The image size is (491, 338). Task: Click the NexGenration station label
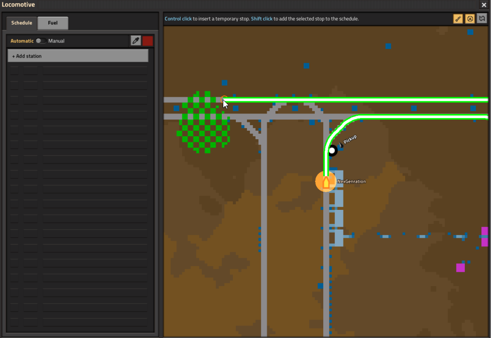click(x=352, y=181)
